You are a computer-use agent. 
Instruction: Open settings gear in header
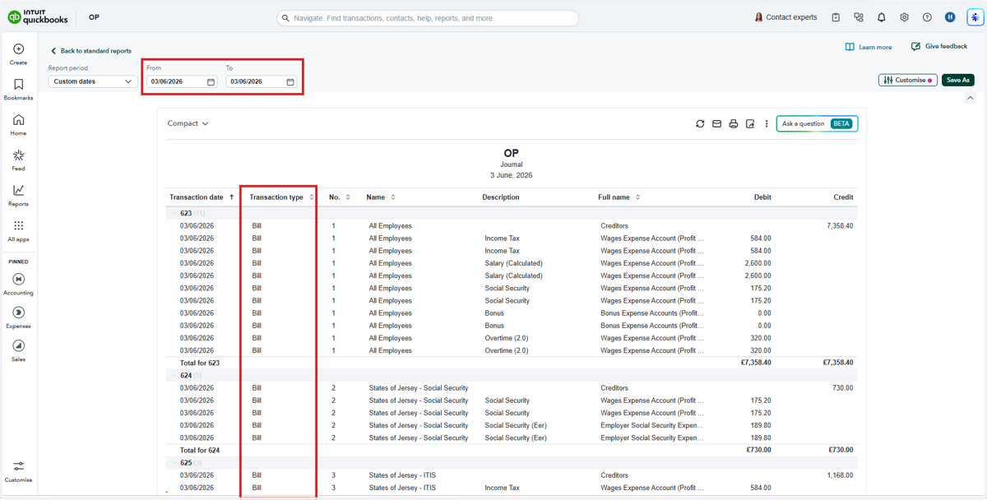[904, 17]
